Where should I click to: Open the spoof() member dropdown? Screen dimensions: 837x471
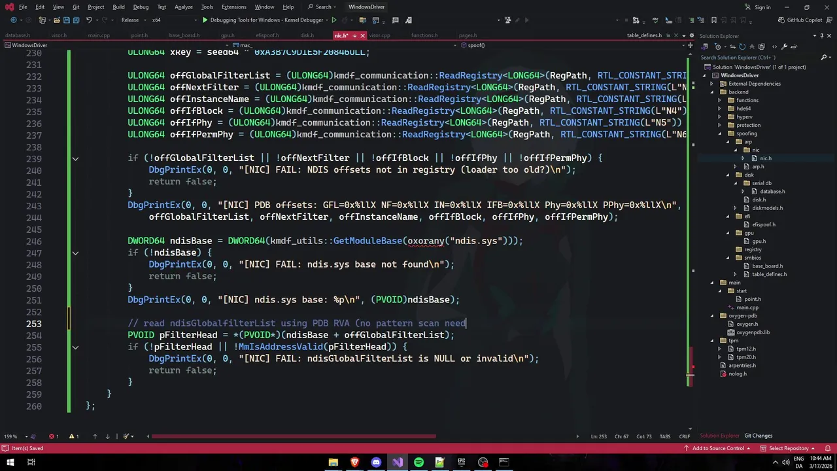575,45
